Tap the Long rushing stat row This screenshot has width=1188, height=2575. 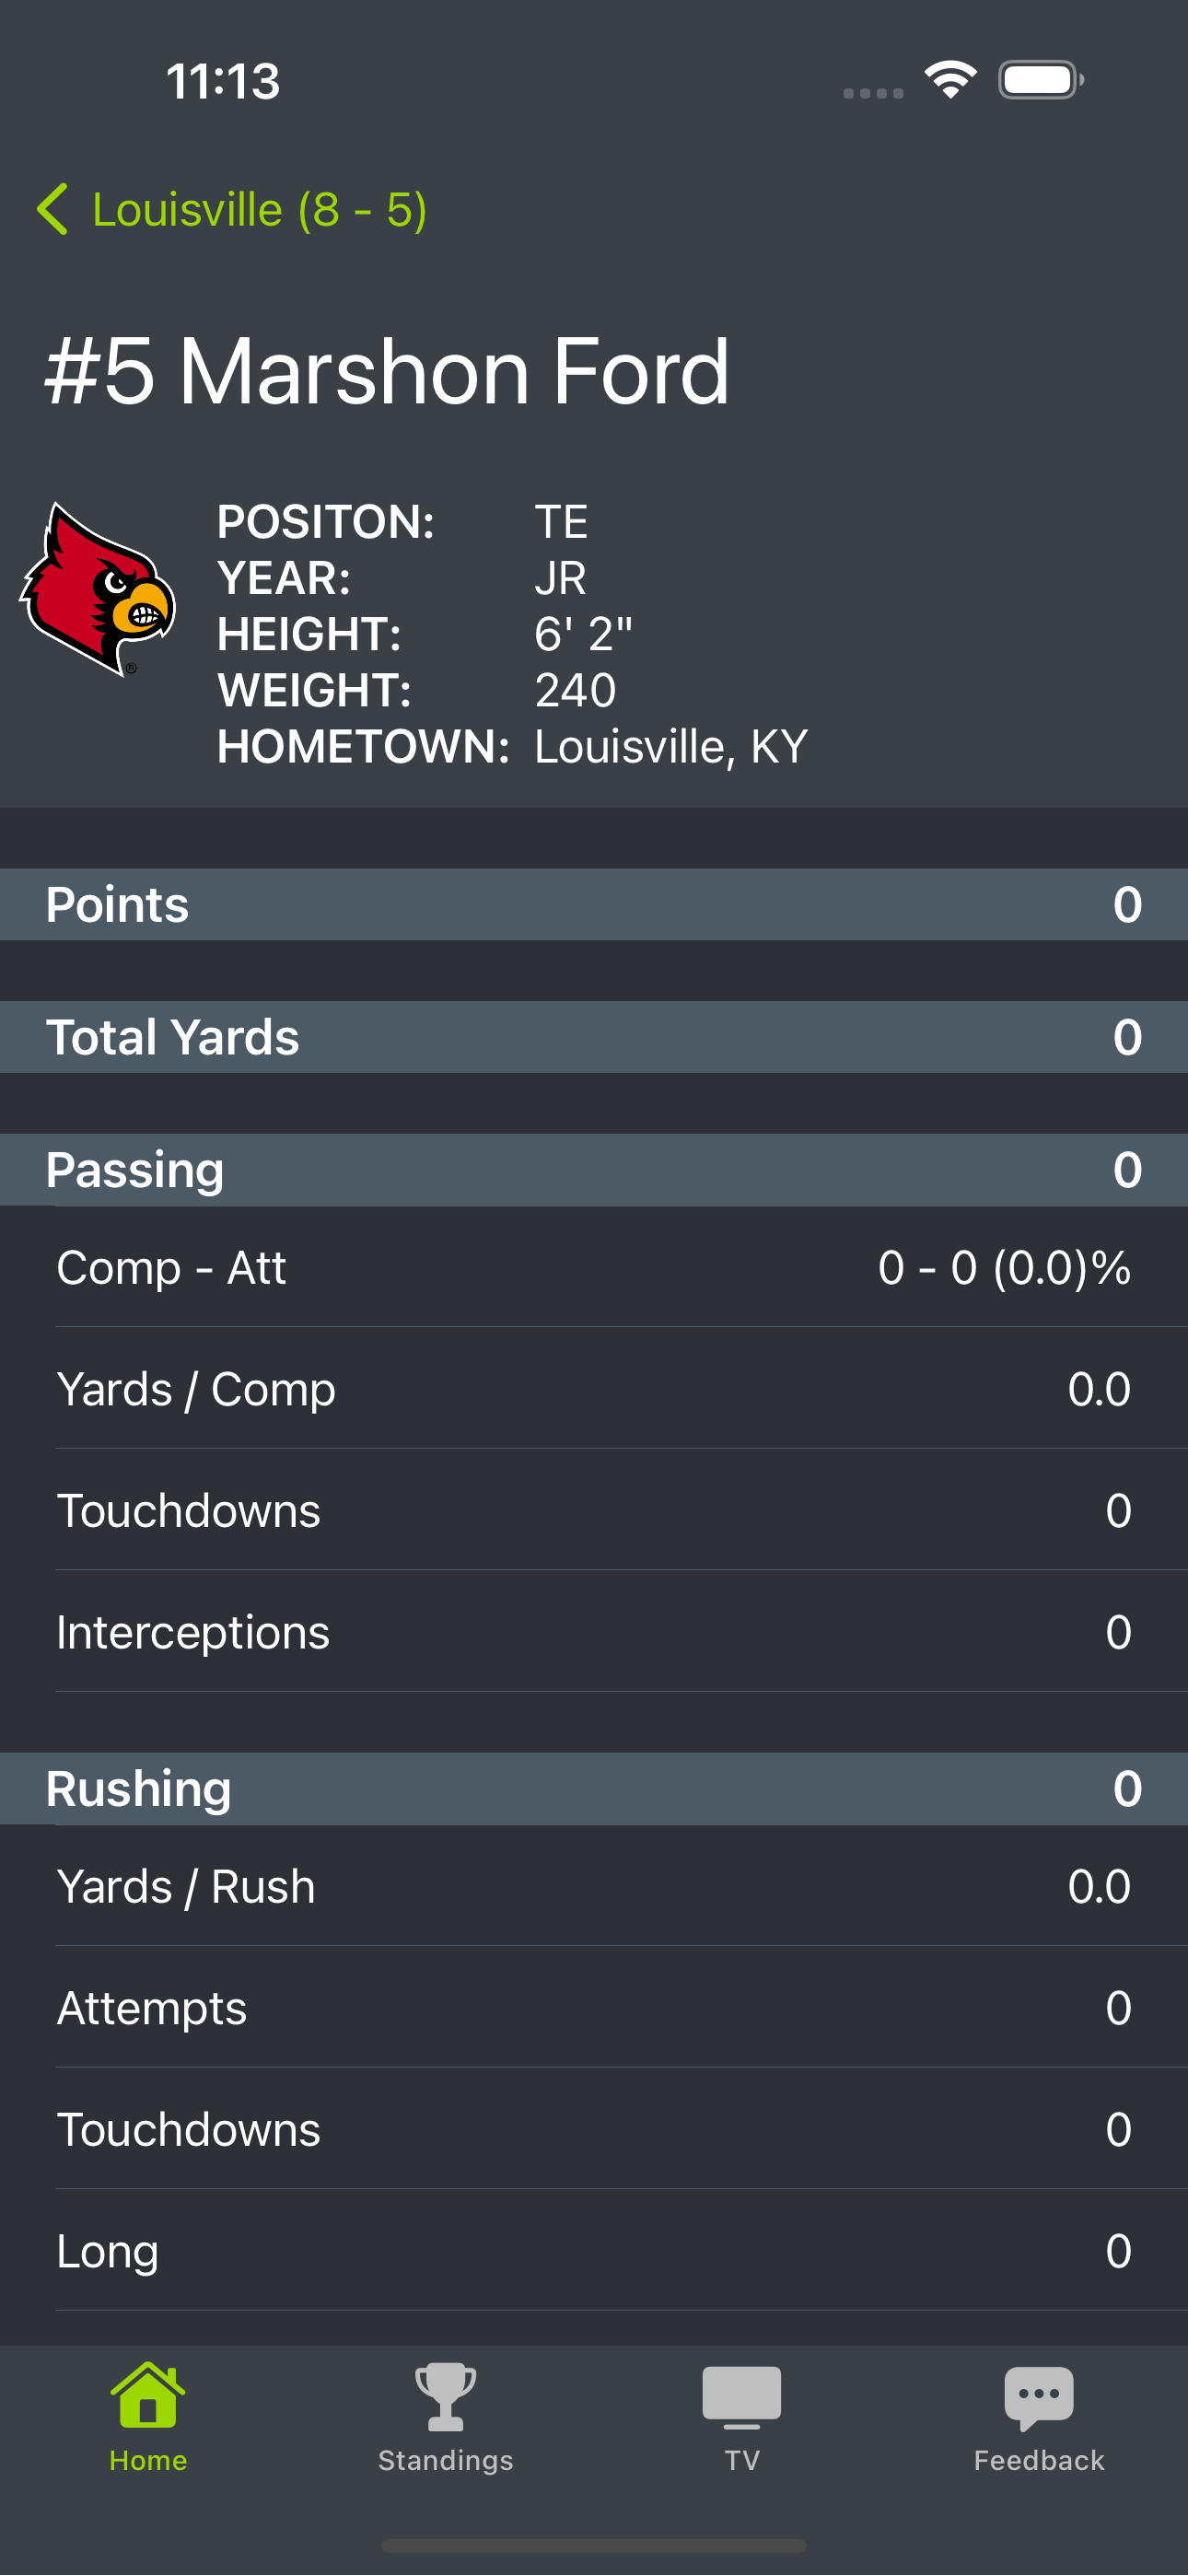coord(594,2250)
